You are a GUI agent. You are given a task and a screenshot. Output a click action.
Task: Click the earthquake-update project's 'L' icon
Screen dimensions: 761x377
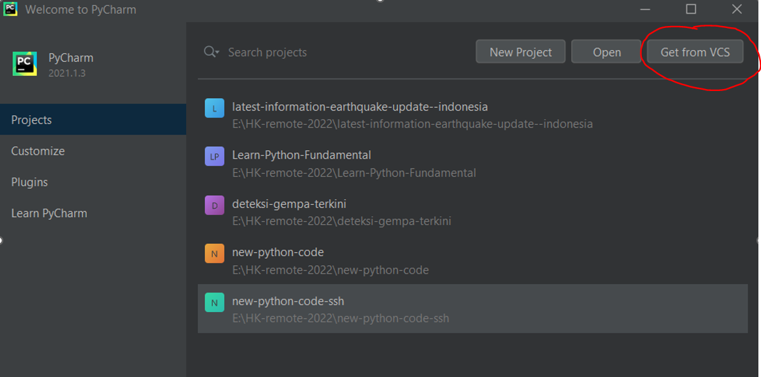[x=214, y=108]
